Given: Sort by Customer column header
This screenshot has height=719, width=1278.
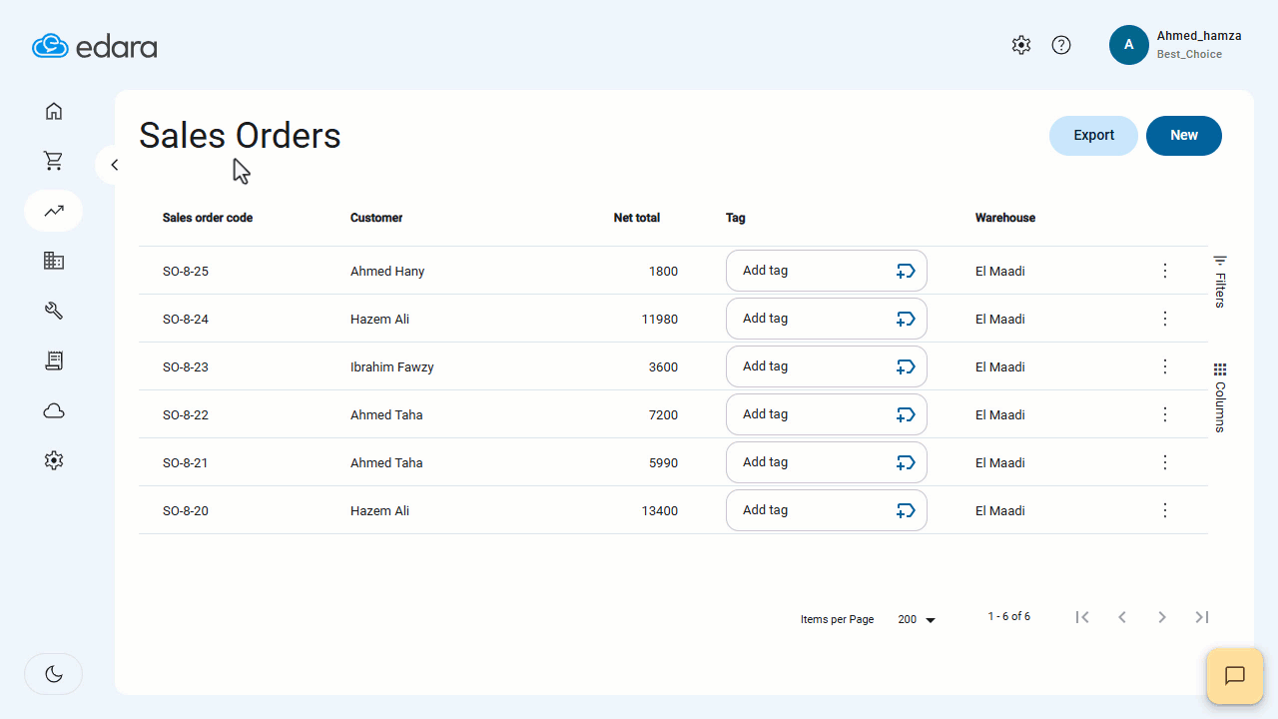Looking at the screenshot, I should (x=376, y=218).
